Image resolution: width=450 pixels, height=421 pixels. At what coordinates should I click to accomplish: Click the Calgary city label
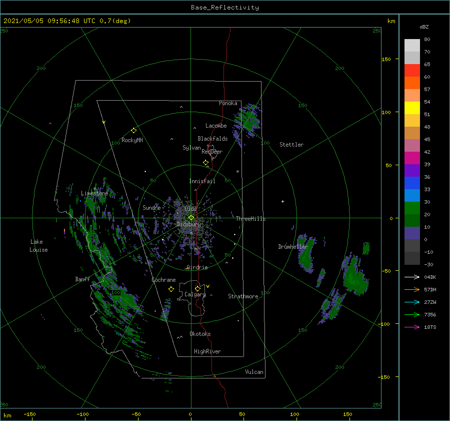pos(195,294)
